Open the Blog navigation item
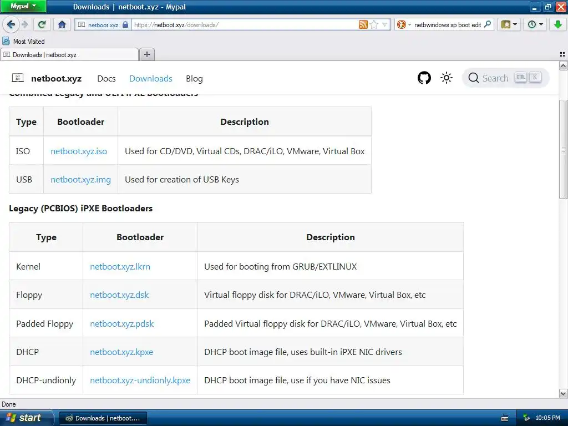 194,79
